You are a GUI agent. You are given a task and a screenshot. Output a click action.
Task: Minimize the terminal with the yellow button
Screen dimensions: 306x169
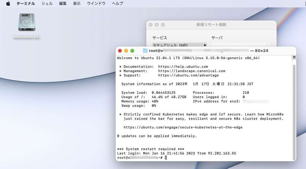tap(126, 51)
